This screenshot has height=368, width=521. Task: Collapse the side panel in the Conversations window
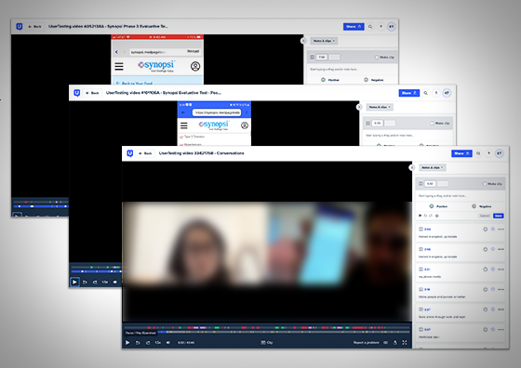click(412, 167)
